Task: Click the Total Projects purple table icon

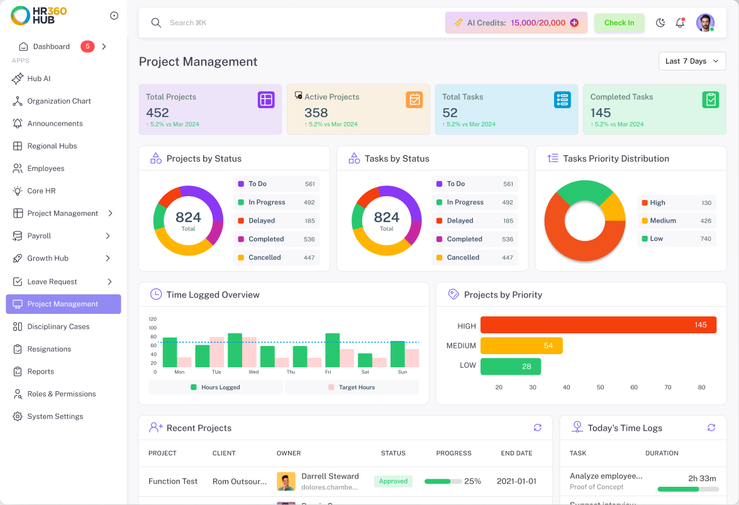Action: [266, 100]
